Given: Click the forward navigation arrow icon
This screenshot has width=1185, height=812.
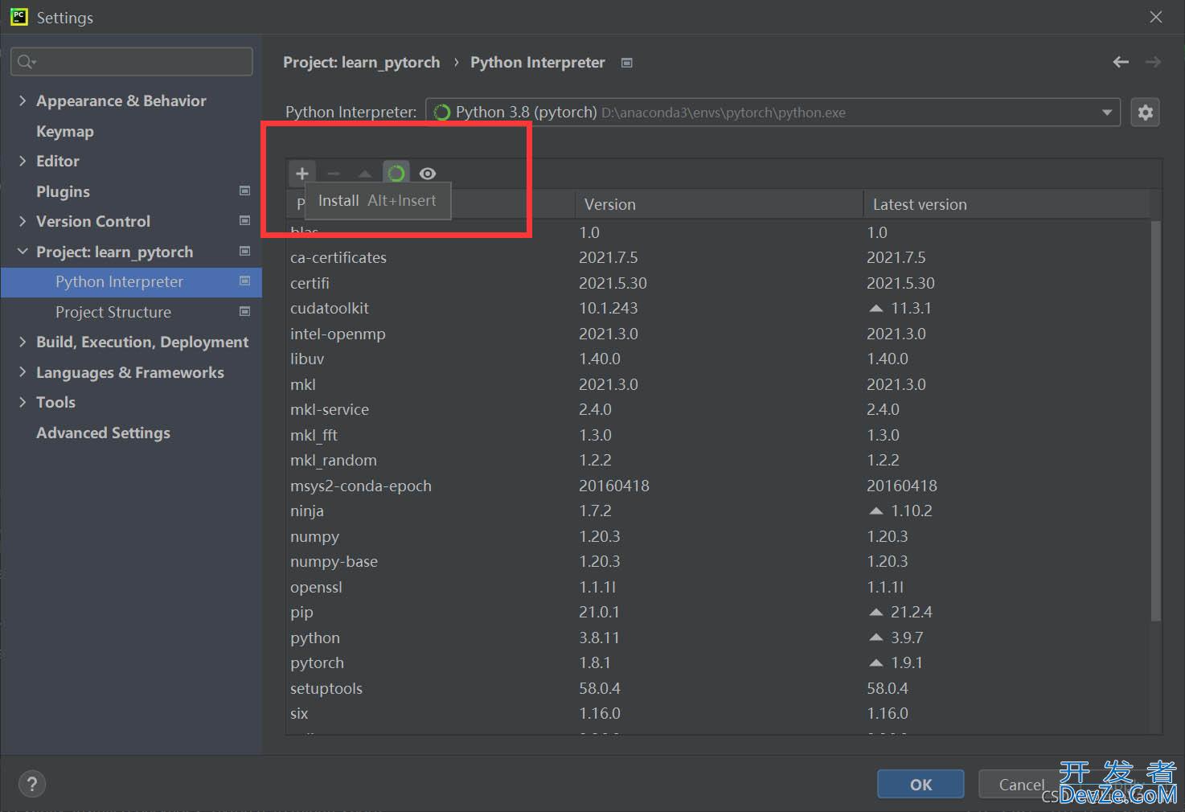Looking at the screenshot, I should click(x=1153, y=62).
